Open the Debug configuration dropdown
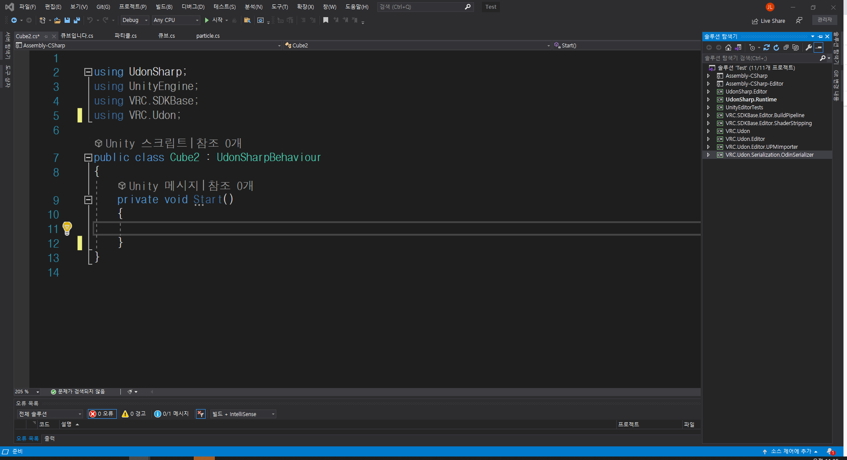This screenshot has height=460, width=847. [135, 20]
